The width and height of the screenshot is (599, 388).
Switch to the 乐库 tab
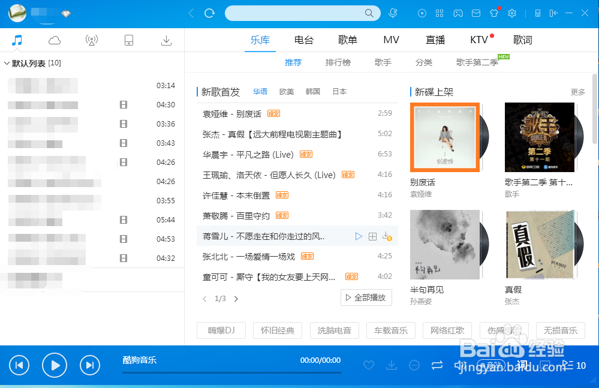click(x=260, y=40)
